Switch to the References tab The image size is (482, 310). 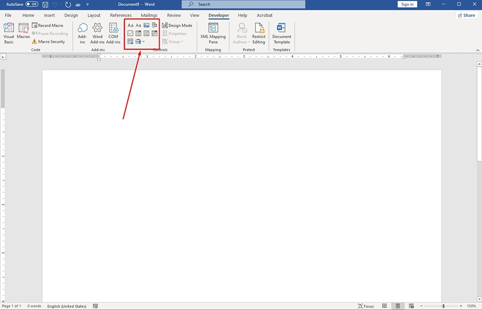121,15
